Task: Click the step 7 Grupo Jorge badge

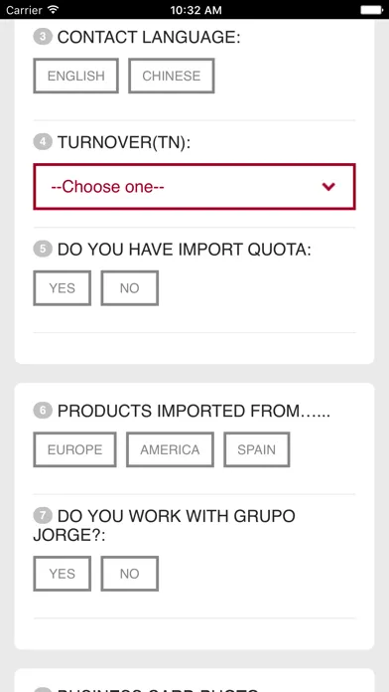Action: 43,515
